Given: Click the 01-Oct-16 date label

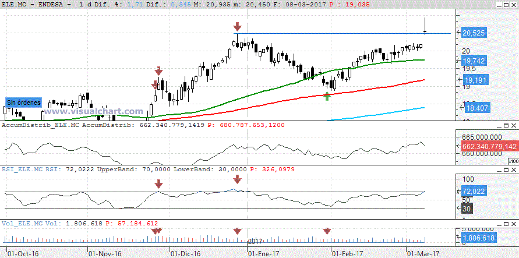Looking at the screenshot, I should (x=23, y=254).
